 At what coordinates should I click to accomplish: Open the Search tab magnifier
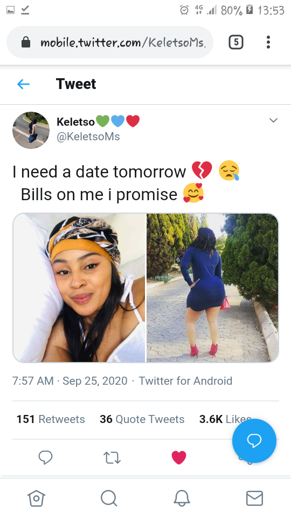(x=109, y=498)
